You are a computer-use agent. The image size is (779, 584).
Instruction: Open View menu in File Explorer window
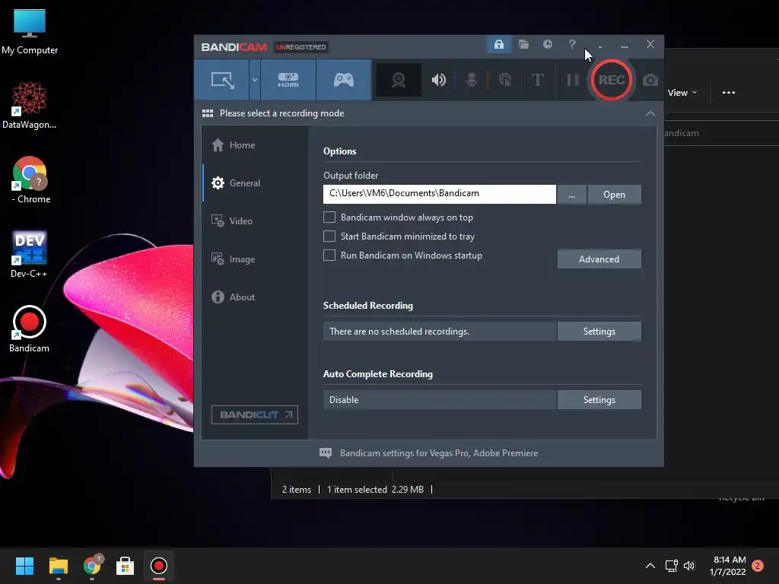[x=682, y=93]
